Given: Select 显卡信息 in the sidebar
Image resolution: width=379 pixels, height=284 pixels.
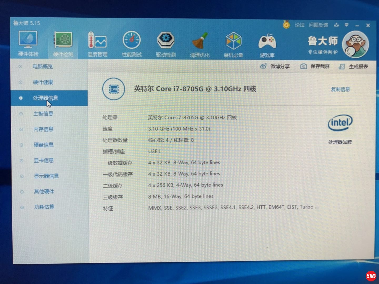Looking at the screenshot, I should coord(43,160).
